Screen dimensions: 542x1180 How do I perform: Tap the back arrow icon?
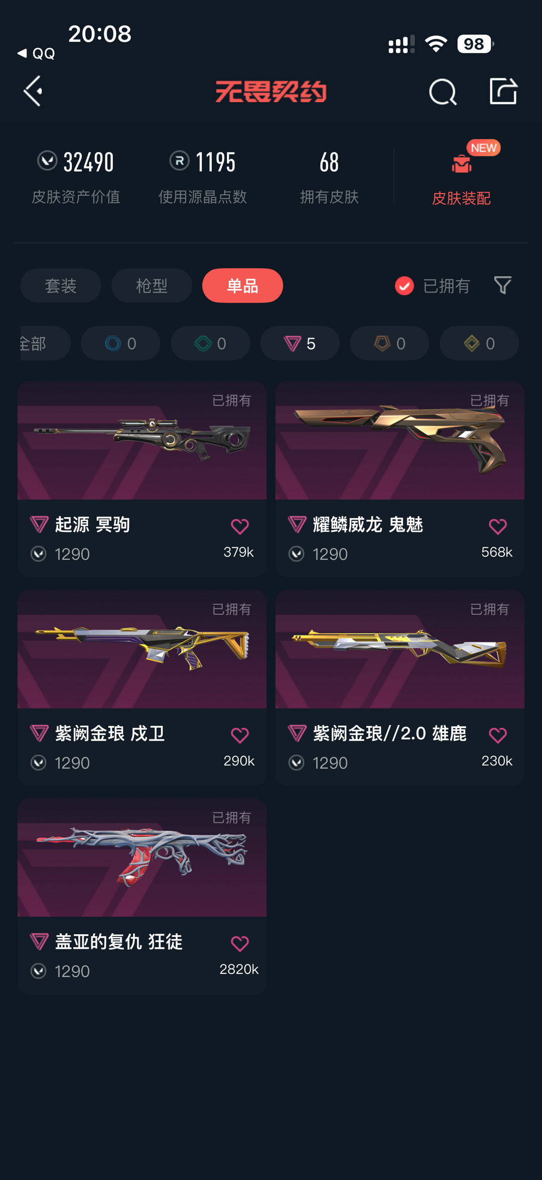click(x=33, y=91)
